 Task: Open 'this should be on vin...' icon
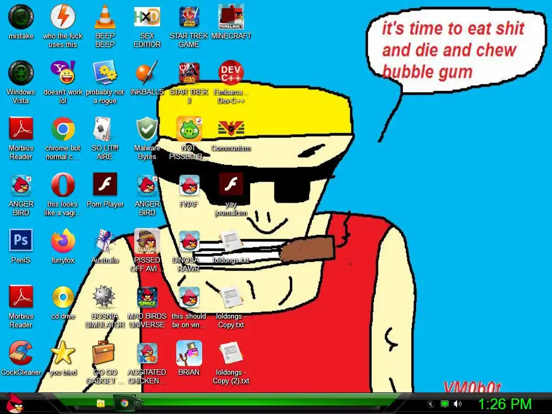tap(189, 298)
